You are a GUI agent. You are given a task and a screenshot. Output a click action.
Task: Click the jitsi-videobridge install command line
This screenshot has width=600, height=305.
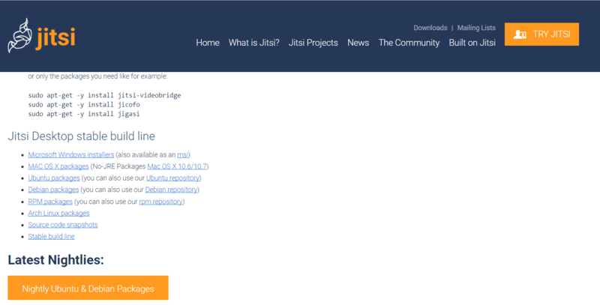pyautogui.click(x=104, y=95)
